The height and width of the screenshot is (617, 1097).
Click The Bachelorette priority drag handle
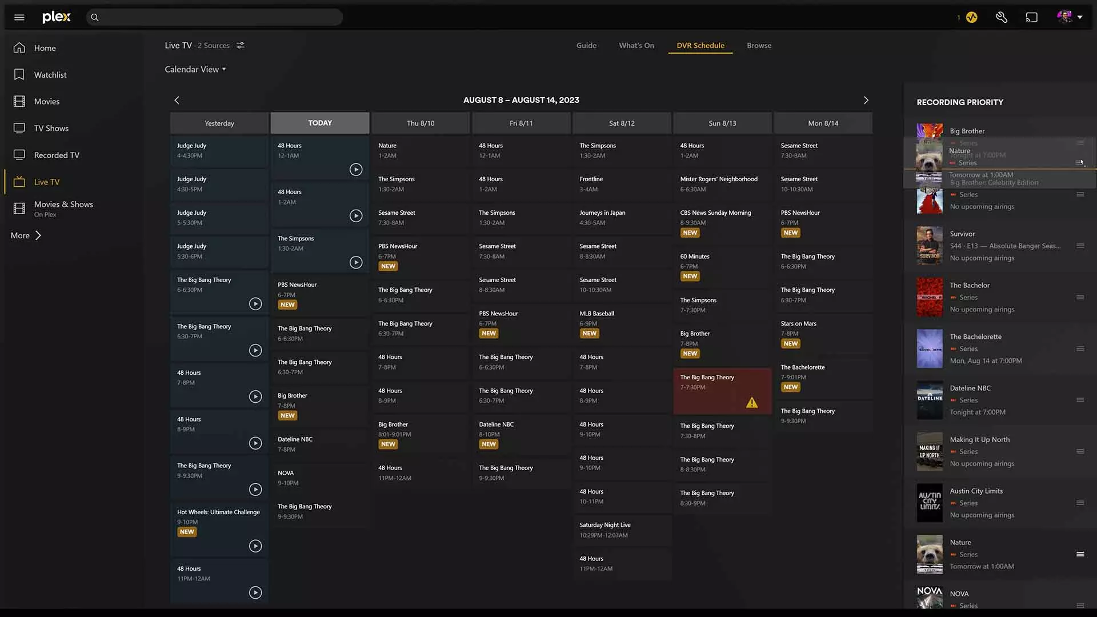pyautogui.click(x=1080, y=348)
